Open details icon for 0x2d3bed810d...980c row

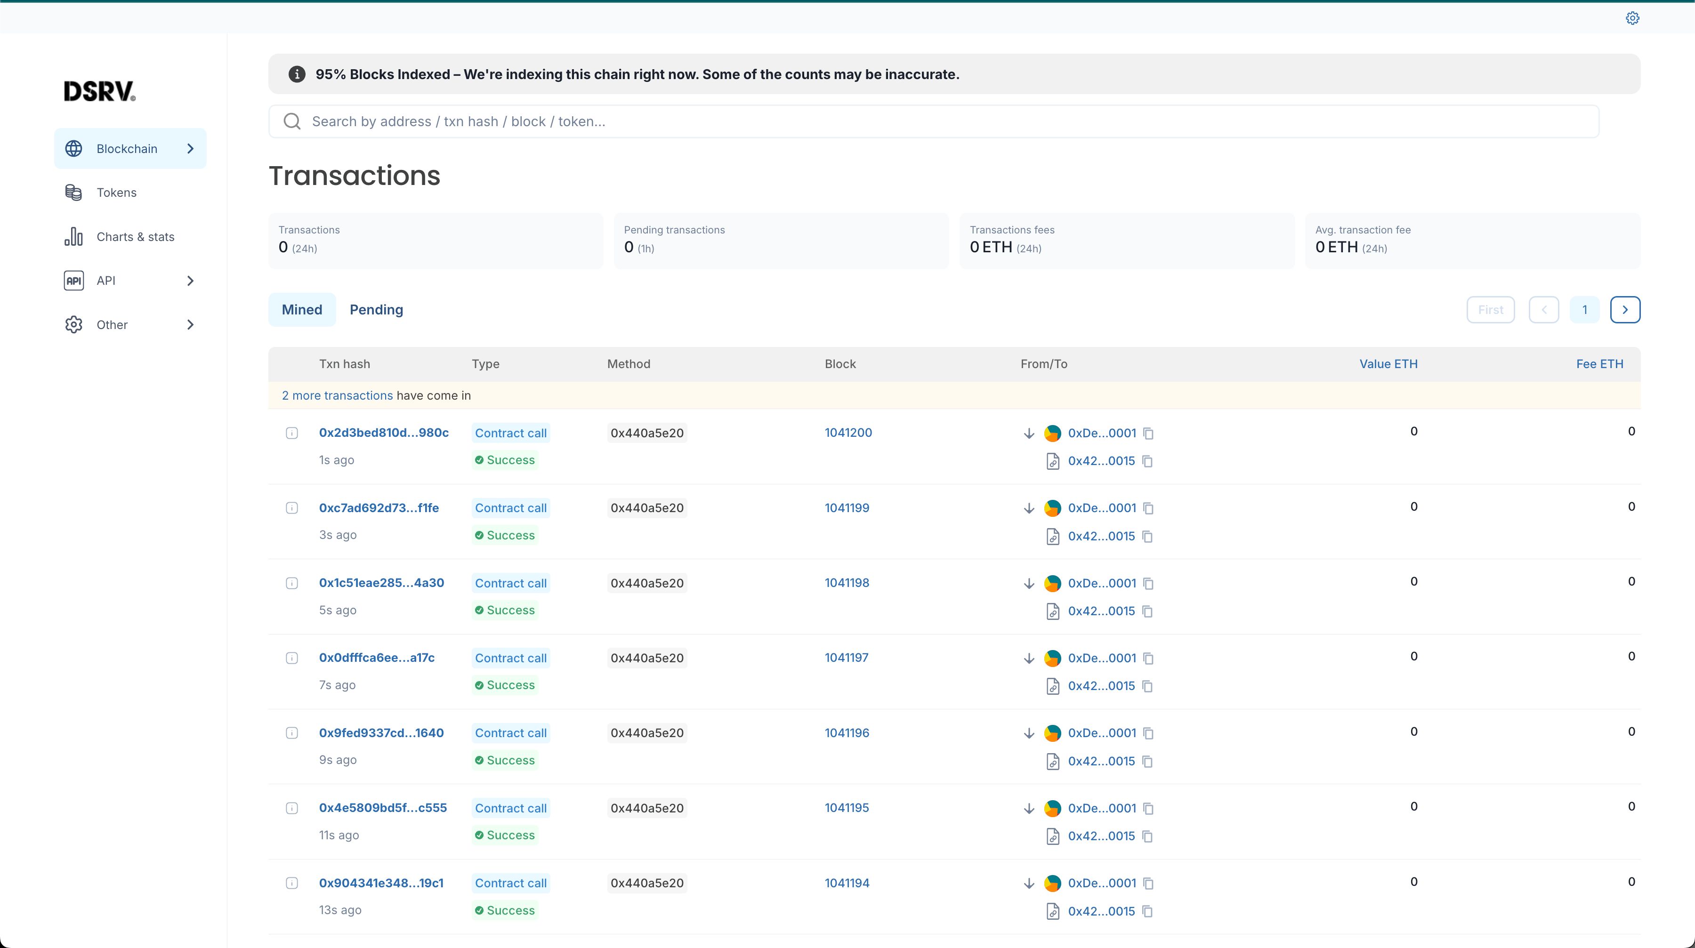coord(292,433)
